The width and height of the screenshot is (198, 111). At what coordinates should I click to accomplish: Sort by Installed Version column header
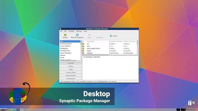pyautogui.click(x=116, y=41)
